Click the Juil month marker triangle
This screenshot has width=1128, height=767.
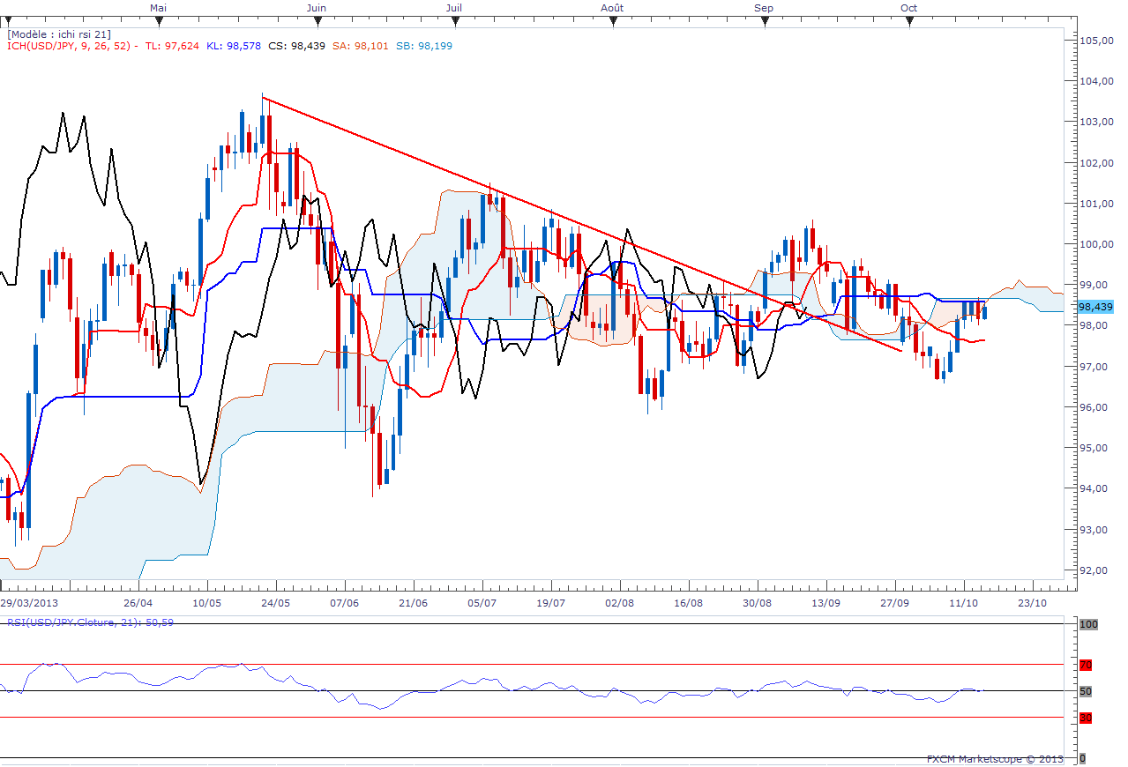click(x=455, y=21)
